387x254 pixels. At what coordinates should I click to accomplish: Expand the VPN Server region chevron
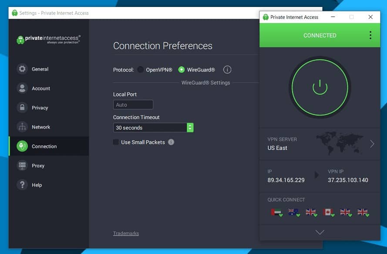tap(372, 144)
